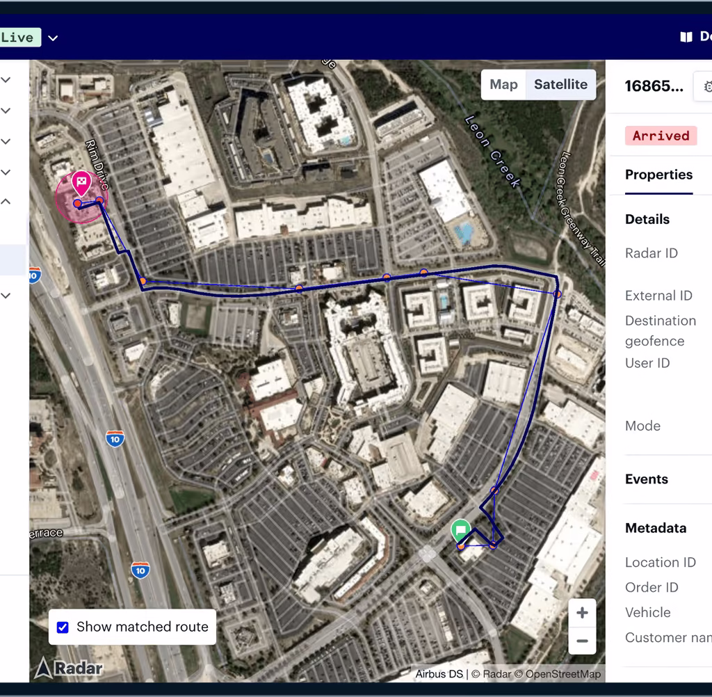Expand the fourth sidebar chevron
The width and height of the screenshot is (712, 697).
(6, 173)
